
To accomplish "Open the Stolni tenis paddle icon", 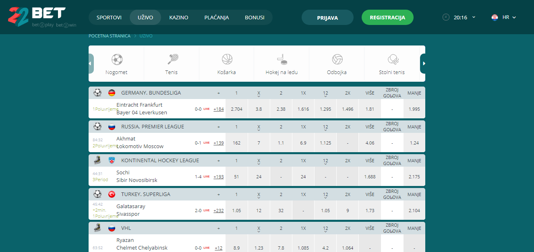I will tap(393, 60).
